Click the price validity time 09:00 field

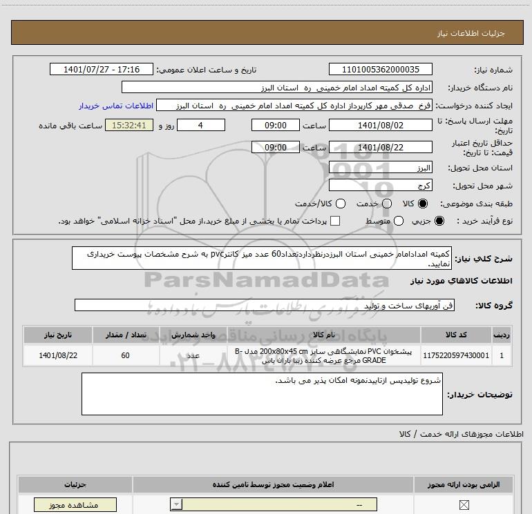point(276,148)
